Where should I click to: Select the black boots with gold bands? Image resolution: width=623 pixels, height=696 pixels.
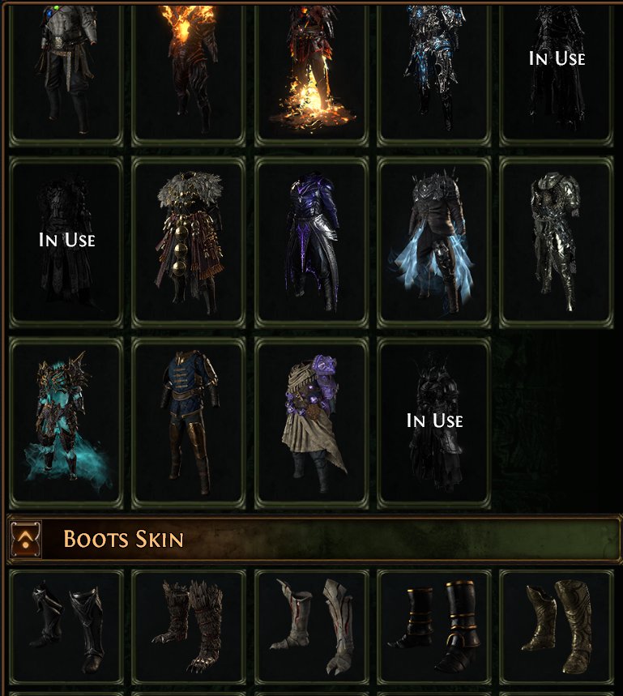pyautogui.click(x=434, y=628)
